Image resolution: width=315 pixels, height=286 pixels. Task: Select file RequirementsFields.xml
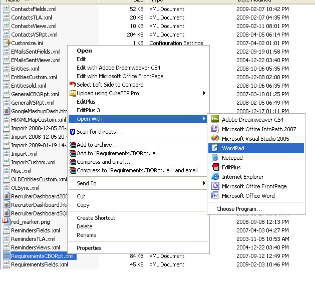(40, 264)
